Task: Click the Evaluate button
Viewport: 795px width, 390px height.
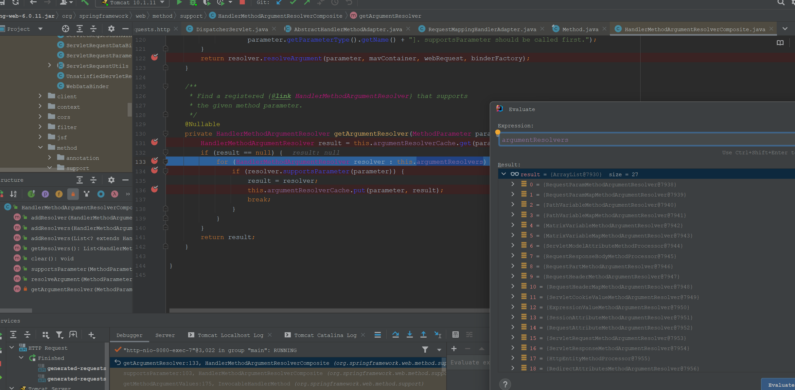Action: pyautogui.click(x=781, y=385)
